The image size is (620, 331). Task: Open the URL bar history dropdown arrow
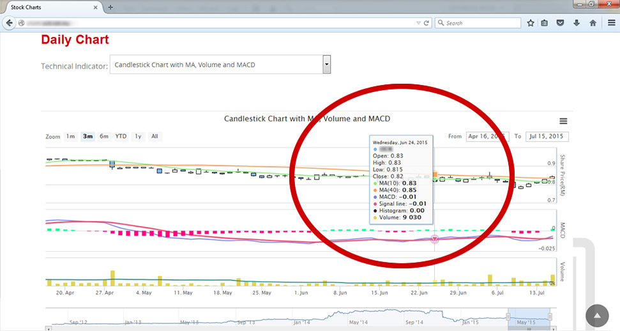pos(418,23)
